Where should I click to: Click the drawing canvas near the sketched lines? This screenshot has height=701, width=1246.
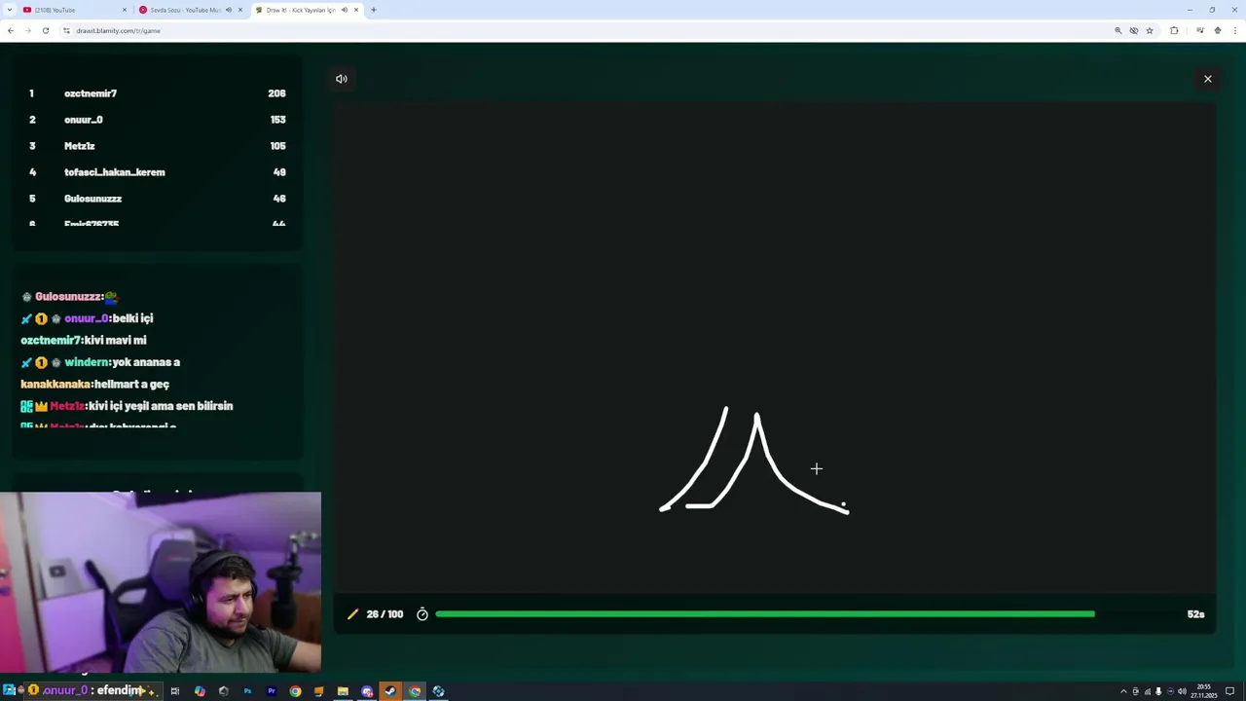(x=775, y=349)
